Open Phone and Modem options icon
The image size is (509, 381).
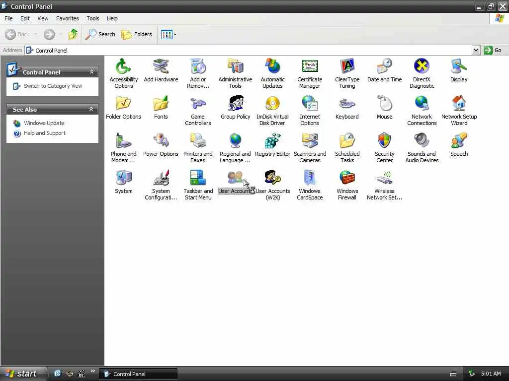click(123, 141)
